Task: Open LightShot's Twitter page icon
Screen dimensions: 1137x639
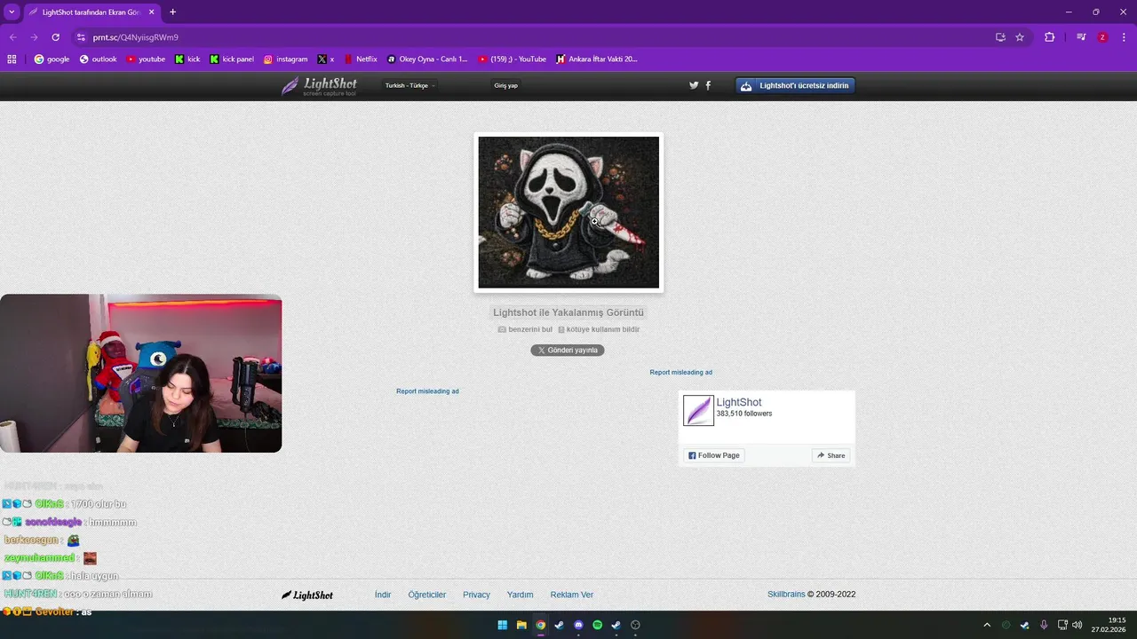Action: pos(694,86)
